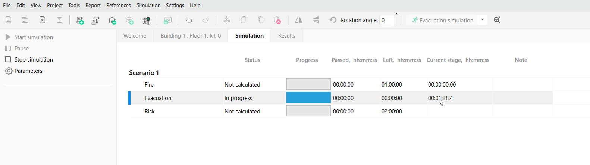Viewport: 590px width, 165px height.
Task: Click the Status column header
Action: (252, 60)
